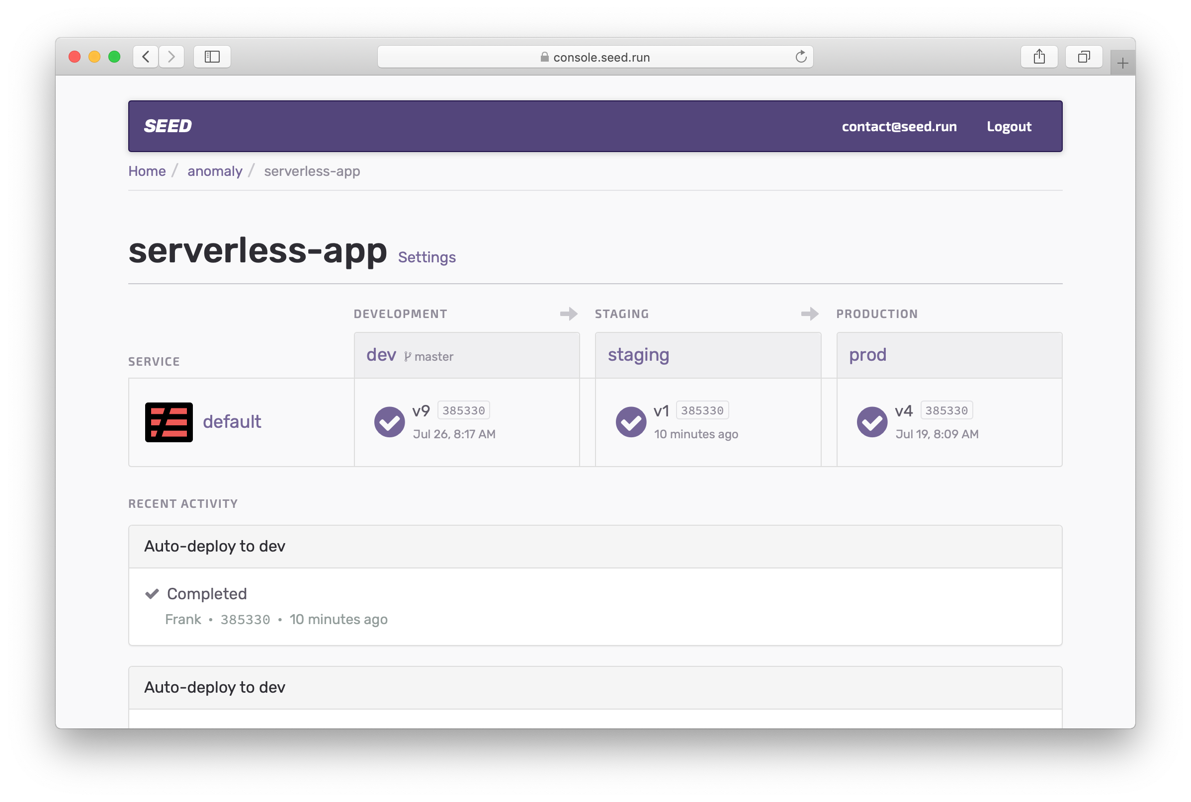Click the staging success checkmark icon
1191x802 pixels.
(x=631, y=422)
